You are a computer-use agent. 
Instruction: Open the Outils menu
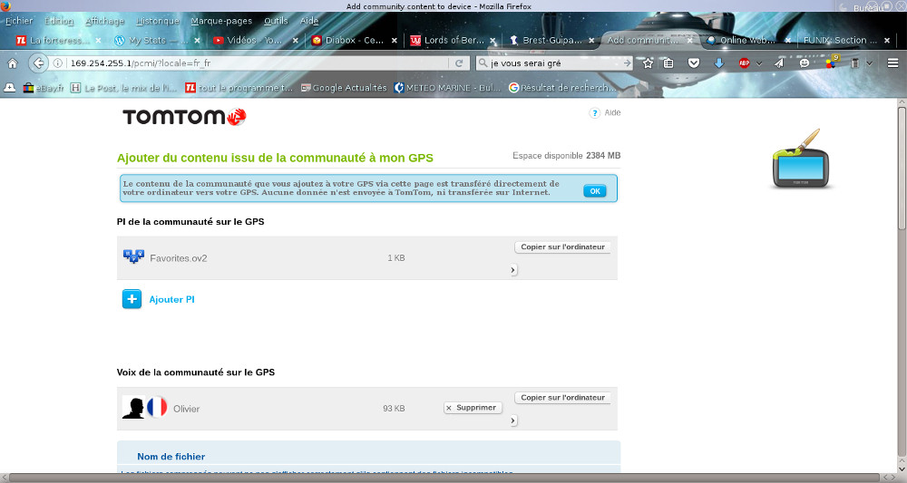pos(276,21)
